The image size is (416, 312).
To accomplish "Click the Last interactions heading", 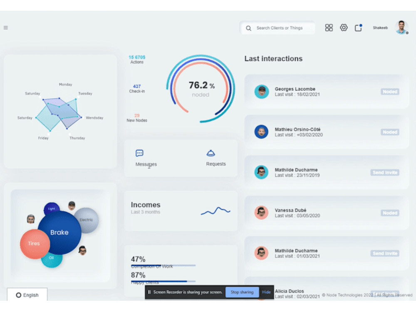I will pos(274,59).
